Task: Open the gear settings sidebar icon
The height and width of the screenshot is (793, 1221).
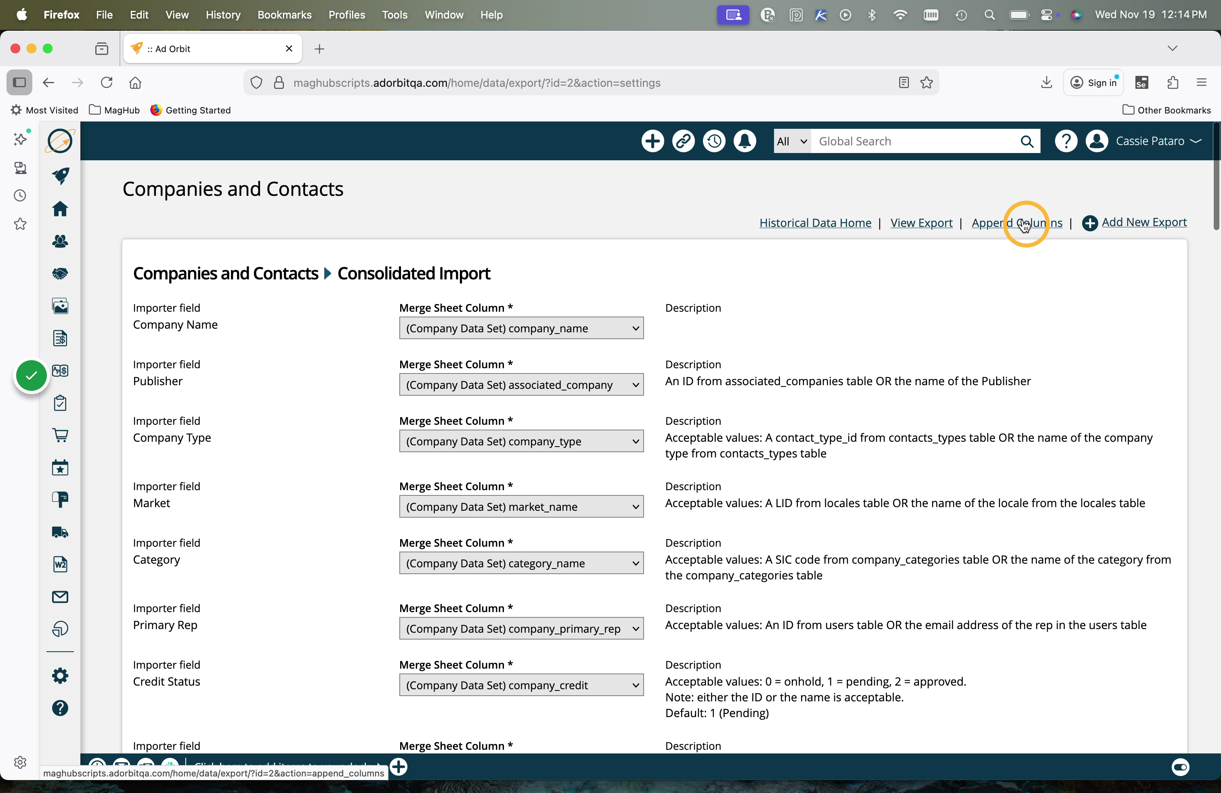Action: pyautogui.click(x=60, y=676)
